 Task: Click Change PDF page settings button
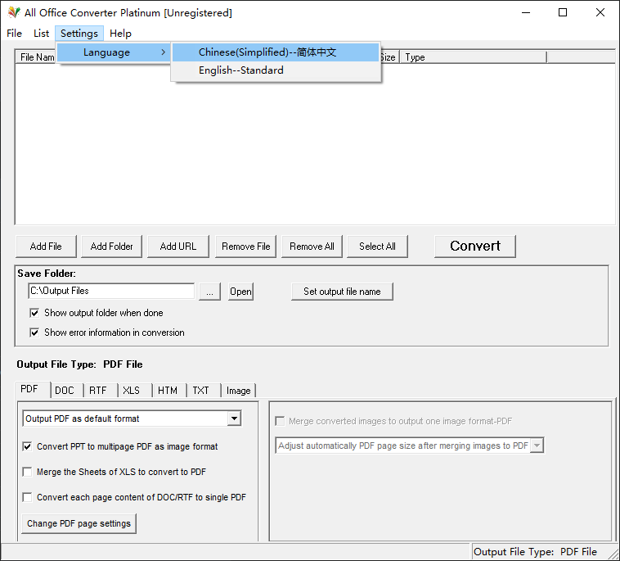click(x=79, y=524)
